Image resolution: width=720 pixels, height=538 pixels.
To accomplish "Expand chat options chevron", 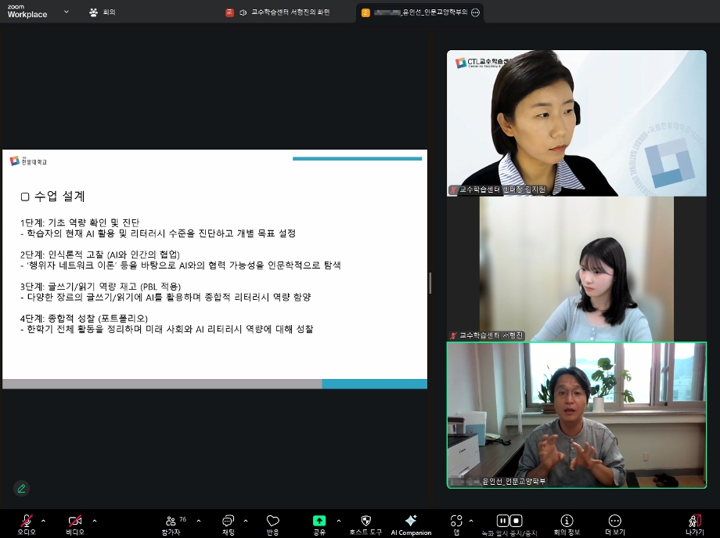I will (246, 521).
